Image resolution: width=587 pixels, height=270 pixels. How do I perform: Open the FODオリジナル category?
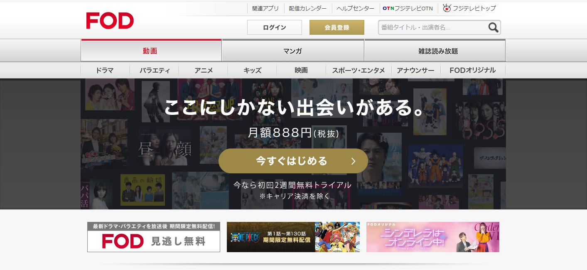tap(472, 71)
